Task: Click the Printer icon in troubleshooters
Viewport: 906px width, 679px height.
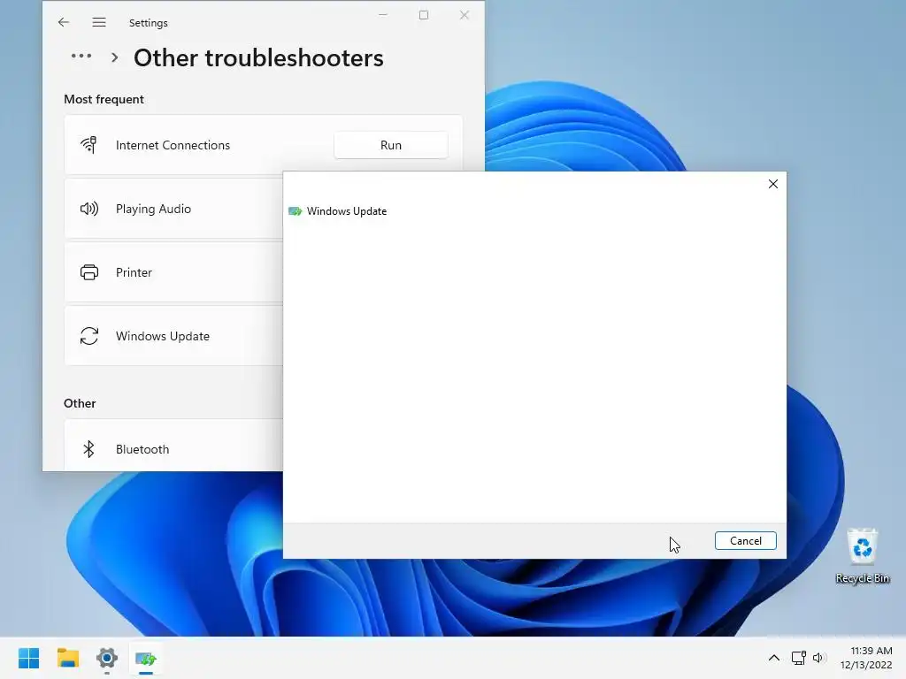Action: click(x=89, y=272)
